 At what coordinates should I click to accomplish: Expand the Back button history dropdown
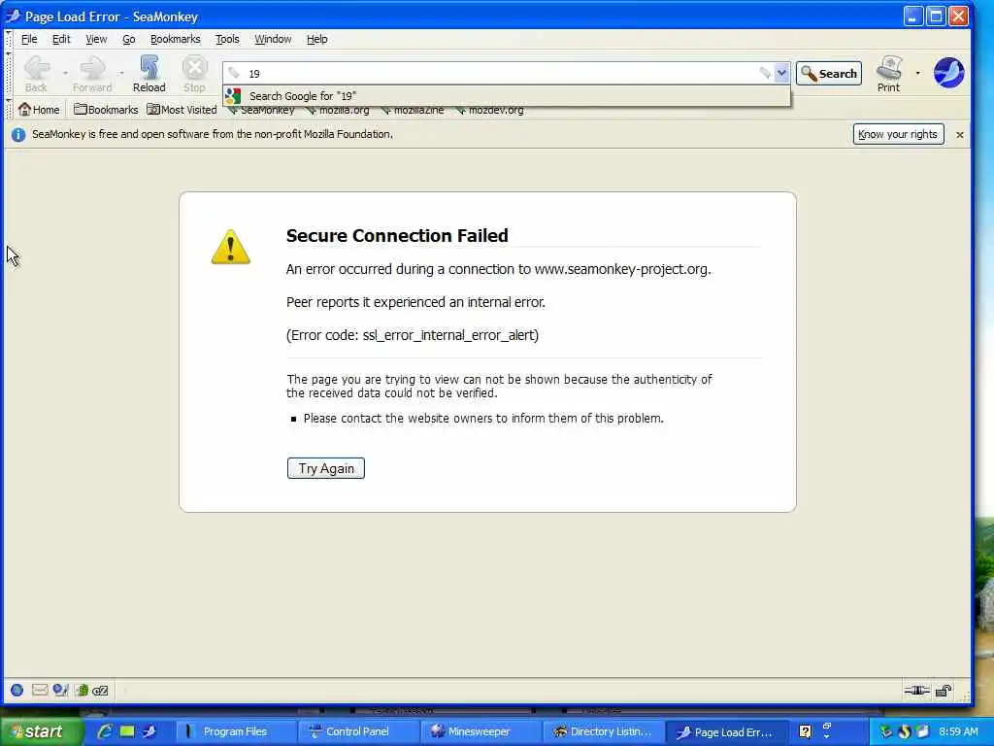point(65,73)
